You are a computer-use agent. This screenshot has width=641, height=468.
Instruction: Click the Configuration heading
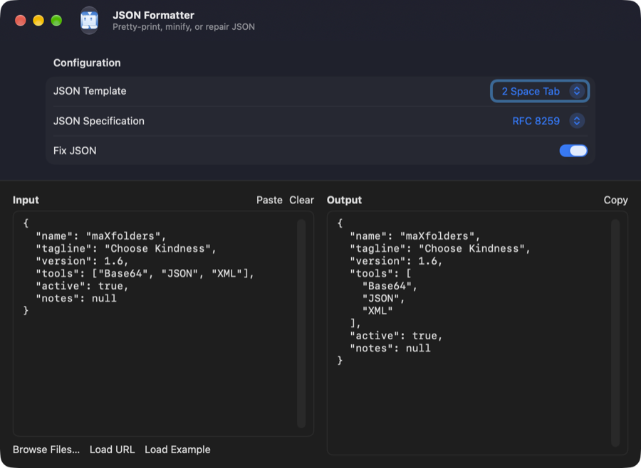pos(87,63)
